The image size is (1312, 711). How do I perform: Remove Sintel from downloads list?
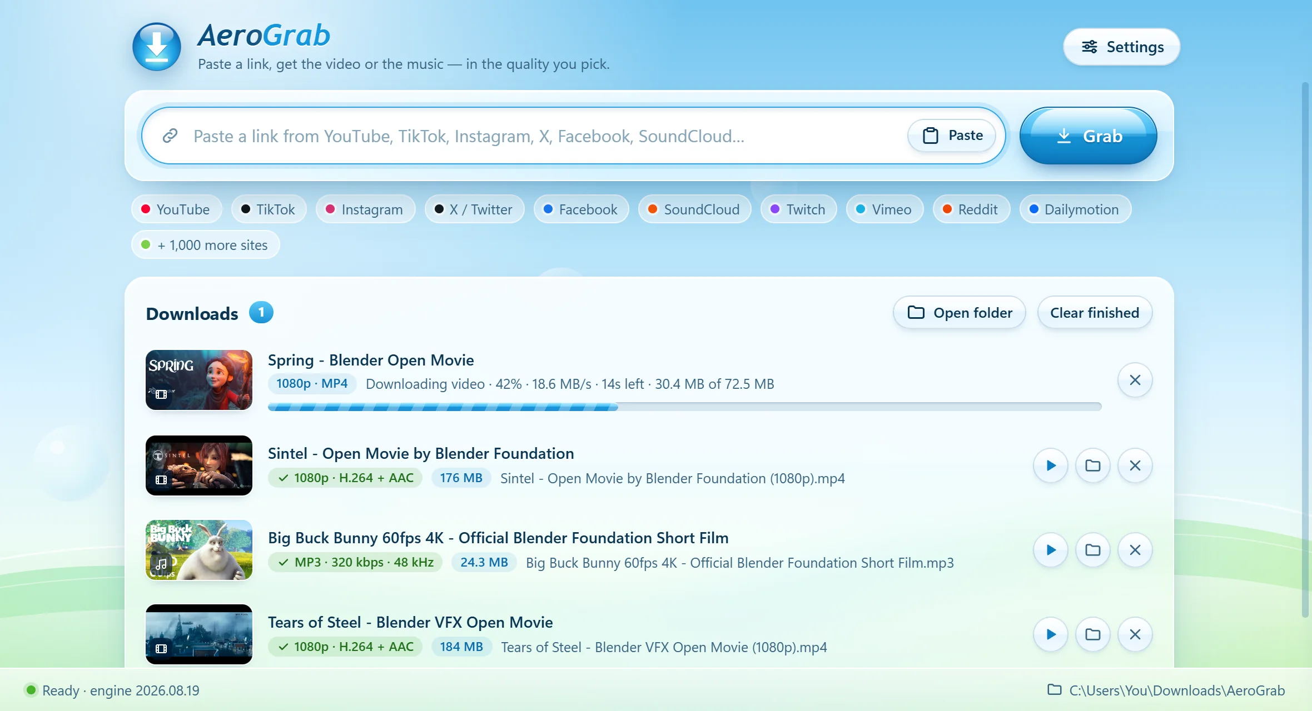pyautogui.click(x=1135, y=465)
